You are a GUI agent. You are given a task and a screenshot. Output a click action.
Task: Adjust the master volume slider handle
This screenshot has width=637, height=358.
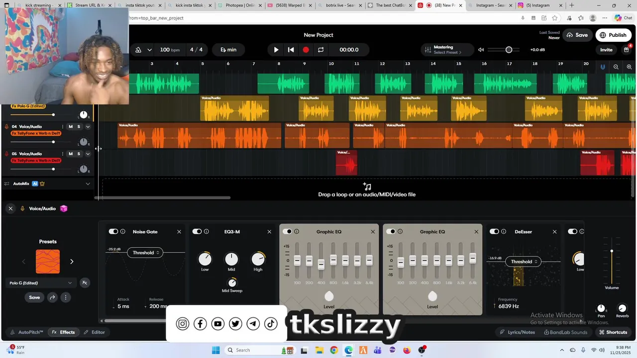pos(509,50)
